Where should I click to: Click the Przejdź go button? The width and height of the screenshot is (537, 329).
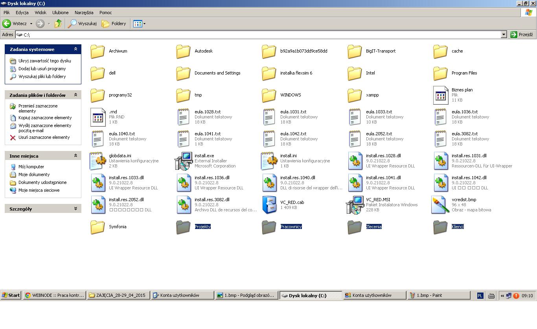pyautogui.click(x=522, y=35)
